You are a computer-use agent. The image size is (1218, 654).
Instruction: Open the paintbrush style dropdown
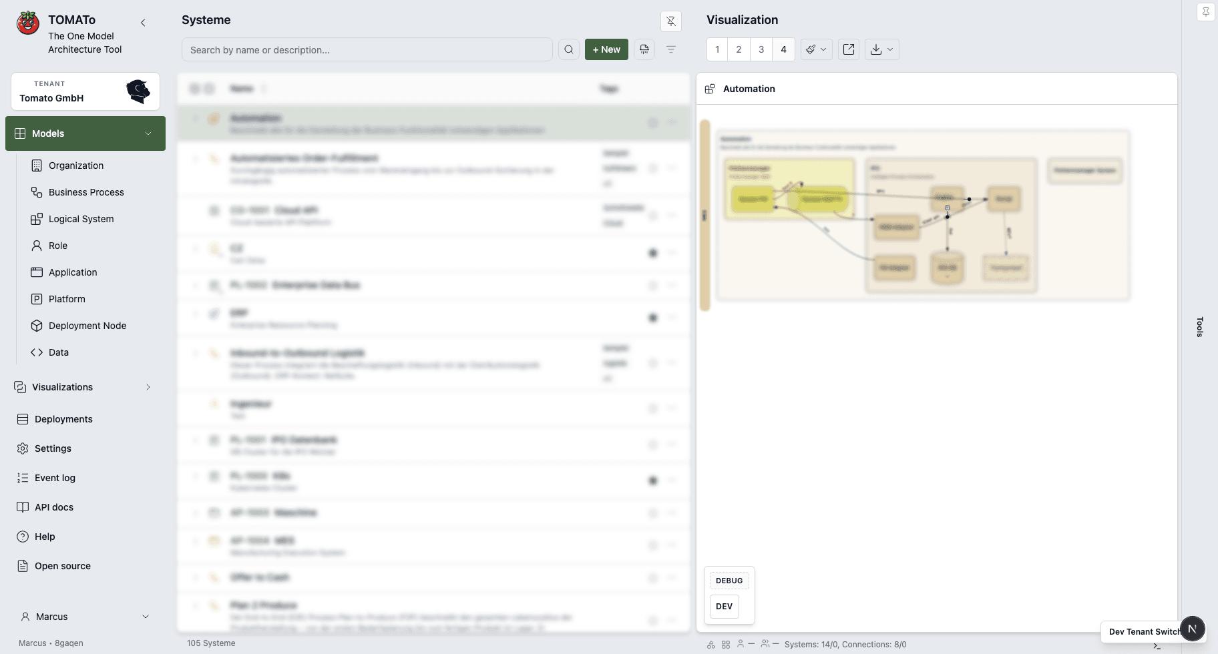(x=815, y=49)
